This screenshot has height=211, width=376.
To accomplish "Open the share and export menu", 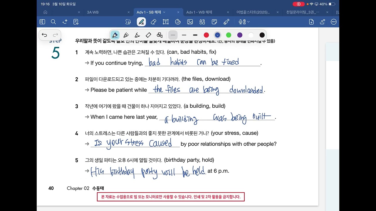I will [x=323, y=22].
